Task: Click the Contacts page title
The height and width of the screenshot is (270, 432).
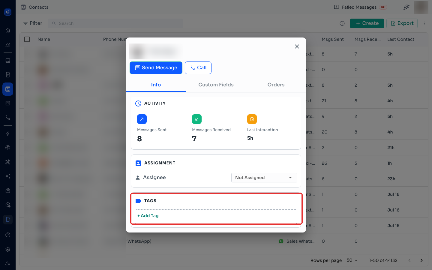Action: point(38,7)
